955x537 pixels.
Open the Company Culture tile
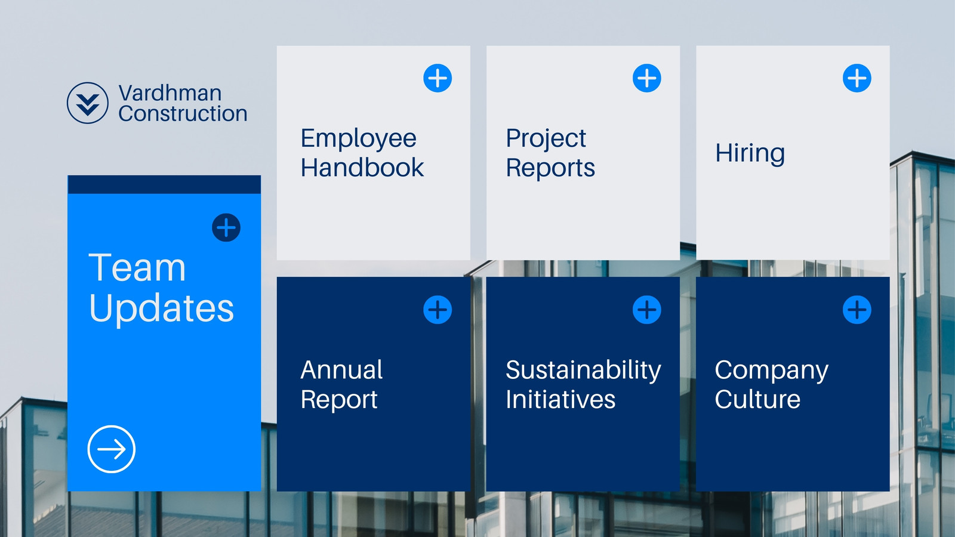(x=793, y=384)
